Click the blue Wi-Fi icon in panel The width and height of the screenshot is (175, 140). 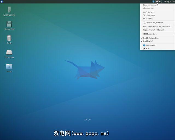click(153, 2)
